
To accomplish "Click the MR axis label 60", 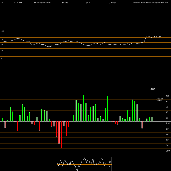I will (x=167, y=107).
